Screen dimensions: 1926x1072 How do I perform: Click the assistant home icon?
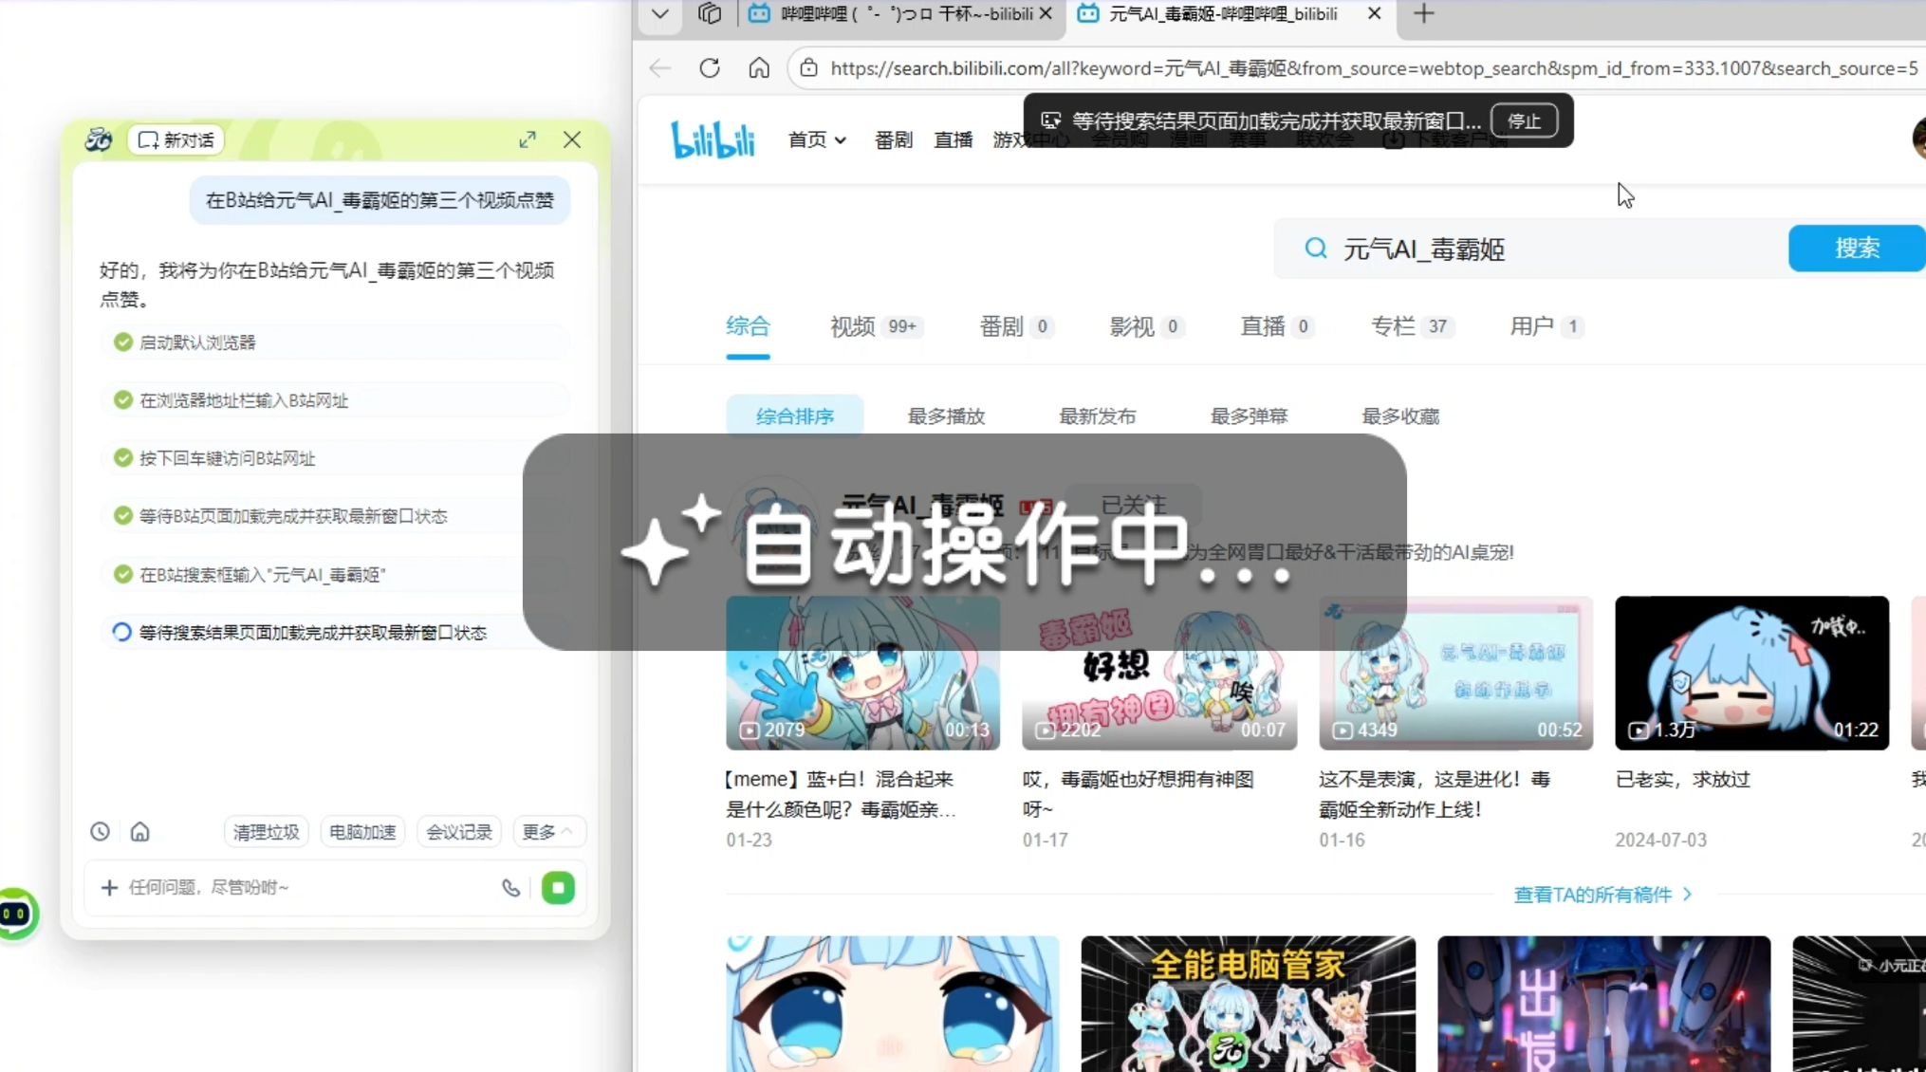tap(139, 832)
